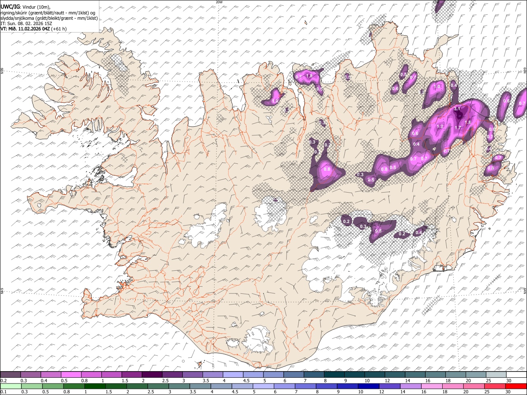Pick the rain legend swatch between 0.5 and 0.8
Screen dimensions: 527x395
[x=53, y=386]
